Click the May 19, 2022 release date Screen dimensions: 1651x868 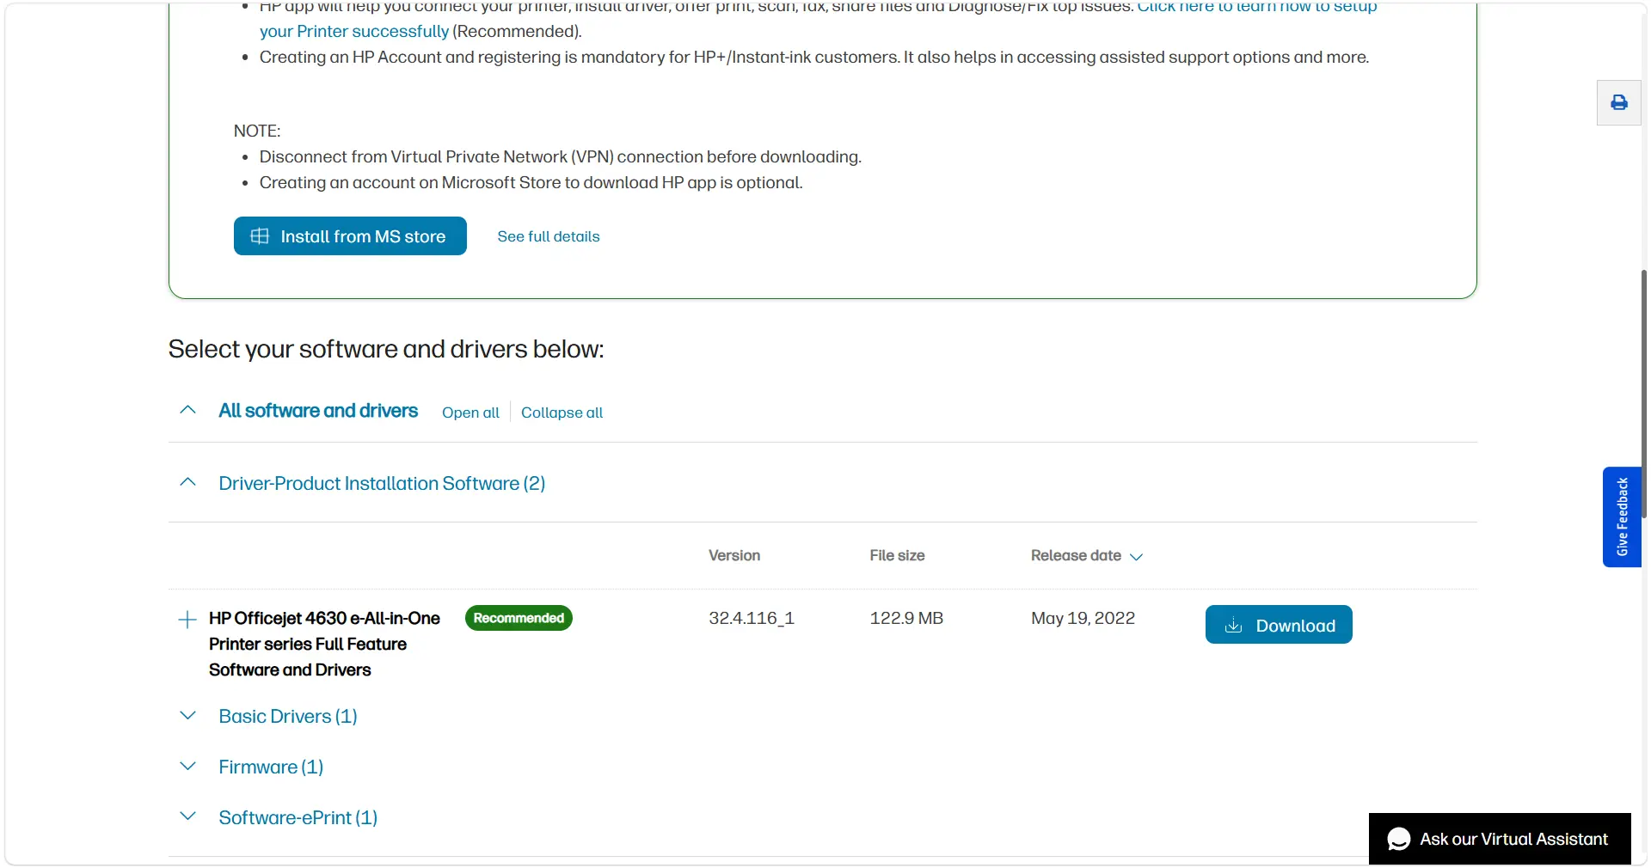[1083, 618]
